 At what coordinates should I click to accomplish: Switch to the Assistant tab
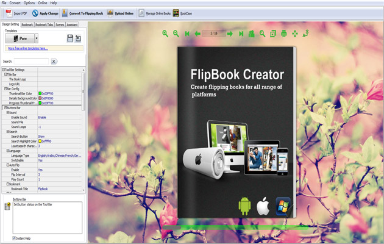(72, 24)
